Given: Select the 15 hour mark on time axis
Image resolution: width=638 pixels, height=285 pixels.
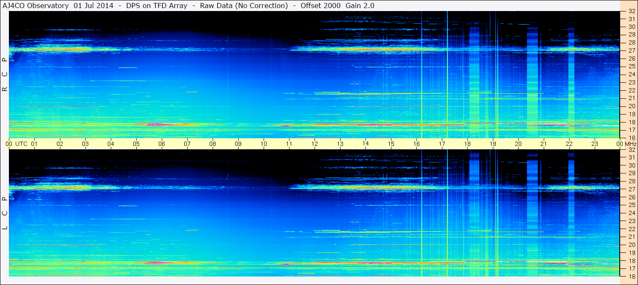Looking at the screenshot, I should pyautogui.click(x=391, y=144).
